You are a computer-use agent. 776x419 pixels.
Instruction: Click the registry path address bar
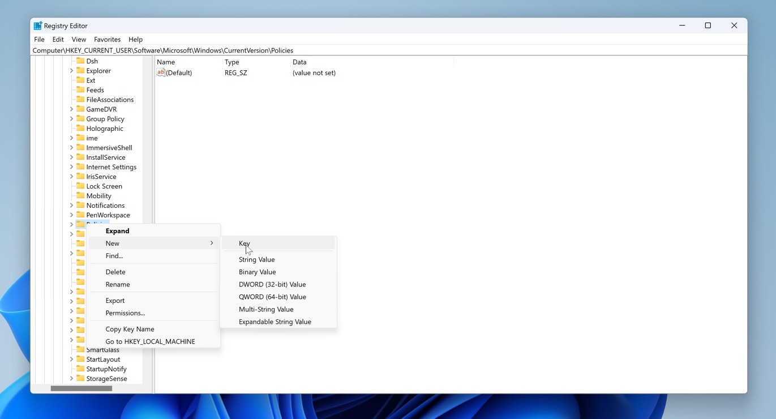389,50
